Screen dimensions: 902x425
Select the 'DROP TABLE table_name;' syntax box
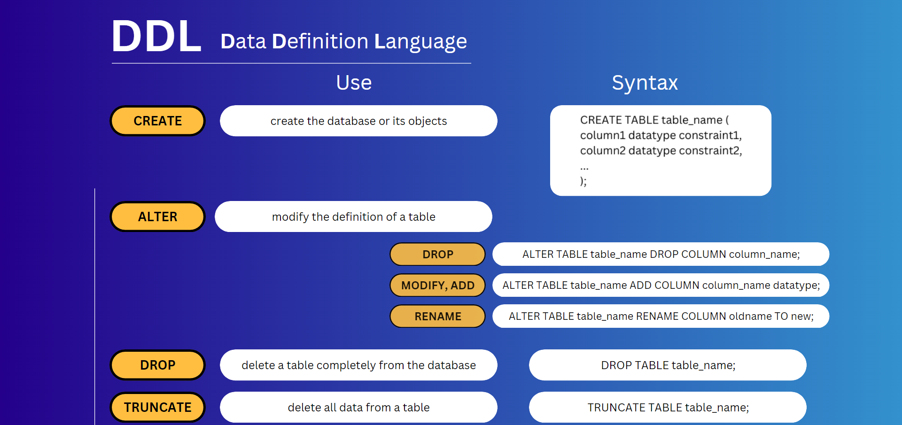coord(668,365)
